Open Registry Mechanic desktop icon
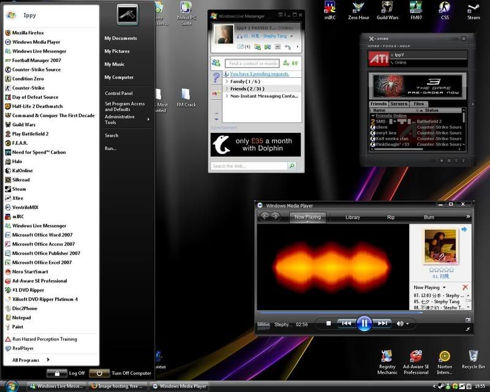 click(387, 363)
